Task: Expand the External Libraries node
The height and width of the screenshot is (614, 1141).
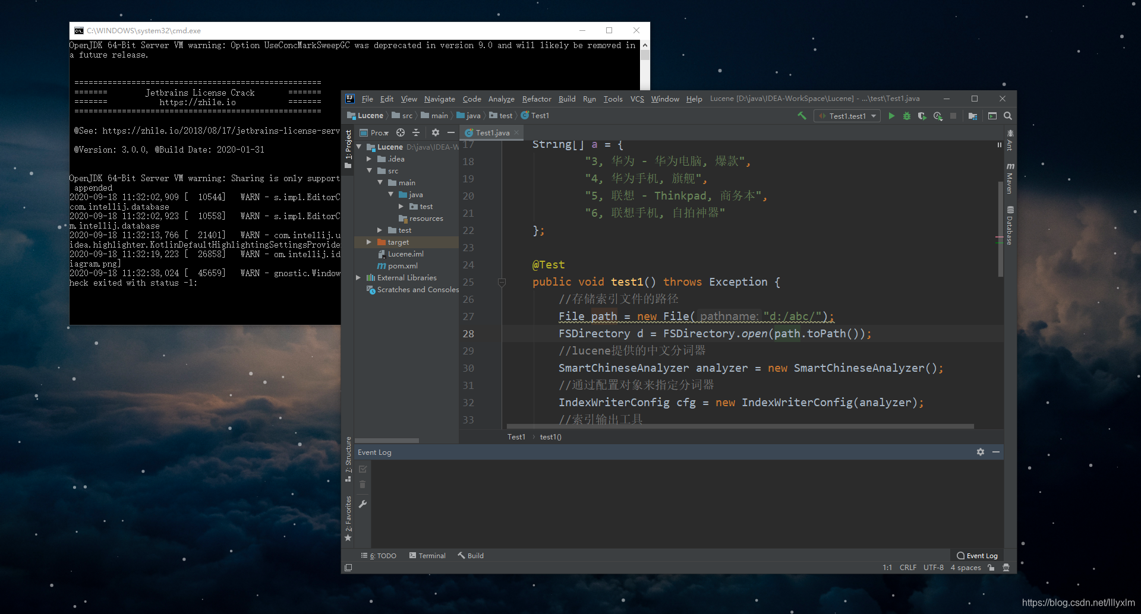Action: point(358,277)
